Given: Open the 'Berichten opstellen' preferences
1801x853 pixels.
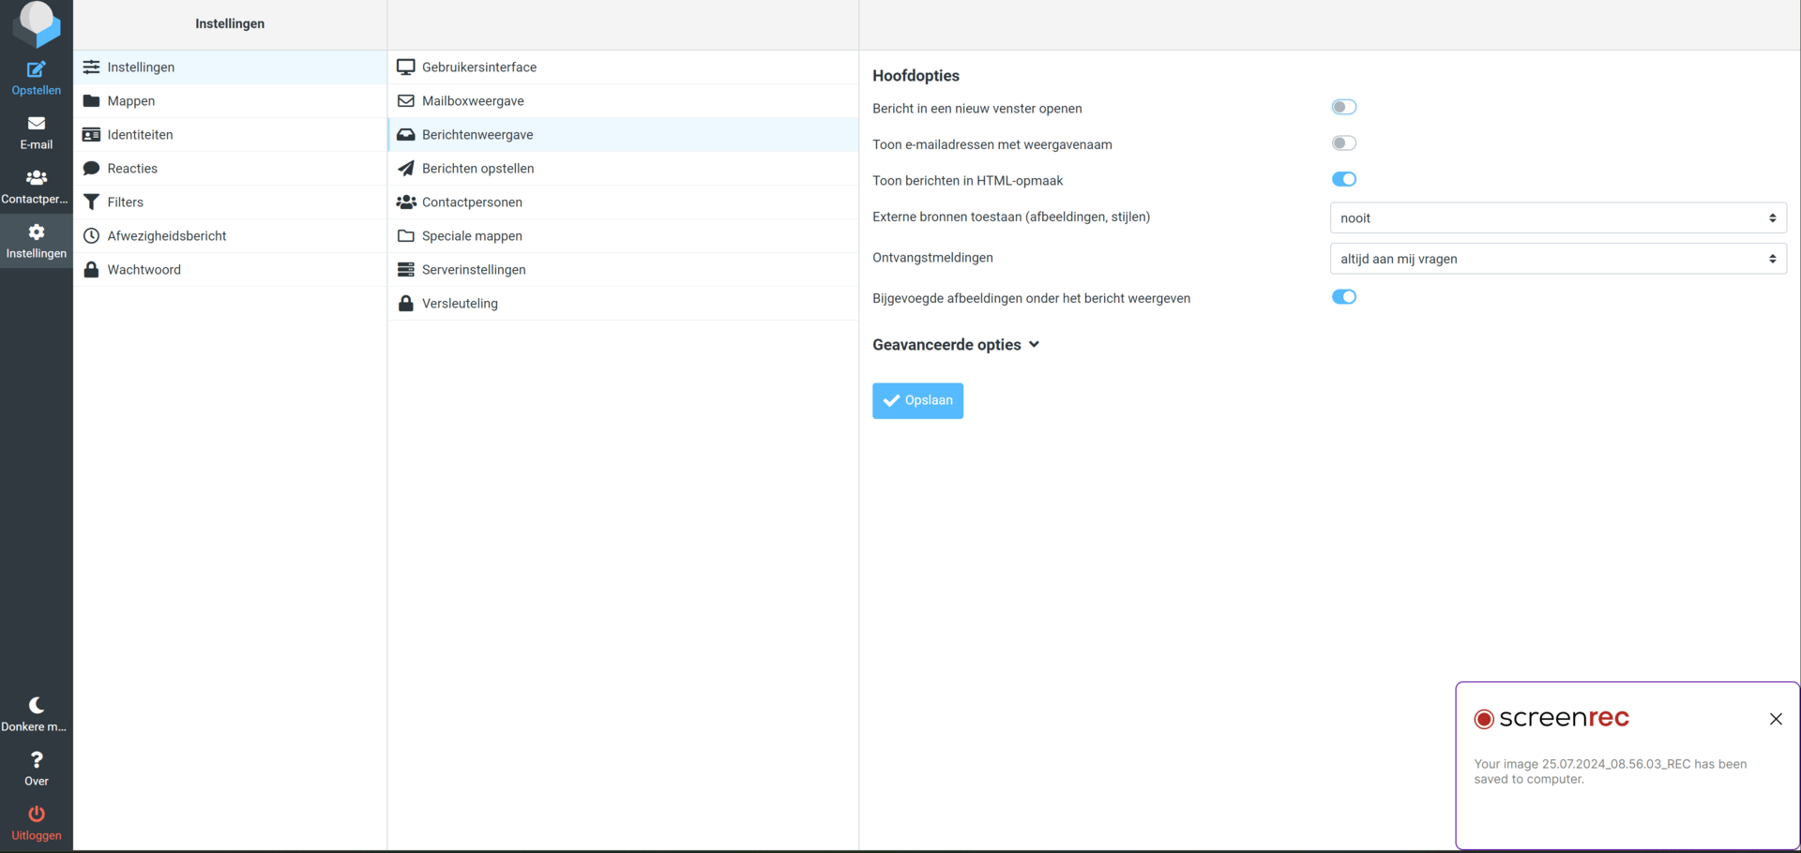Looking at the screenshot, I should (x=623, y=169).
